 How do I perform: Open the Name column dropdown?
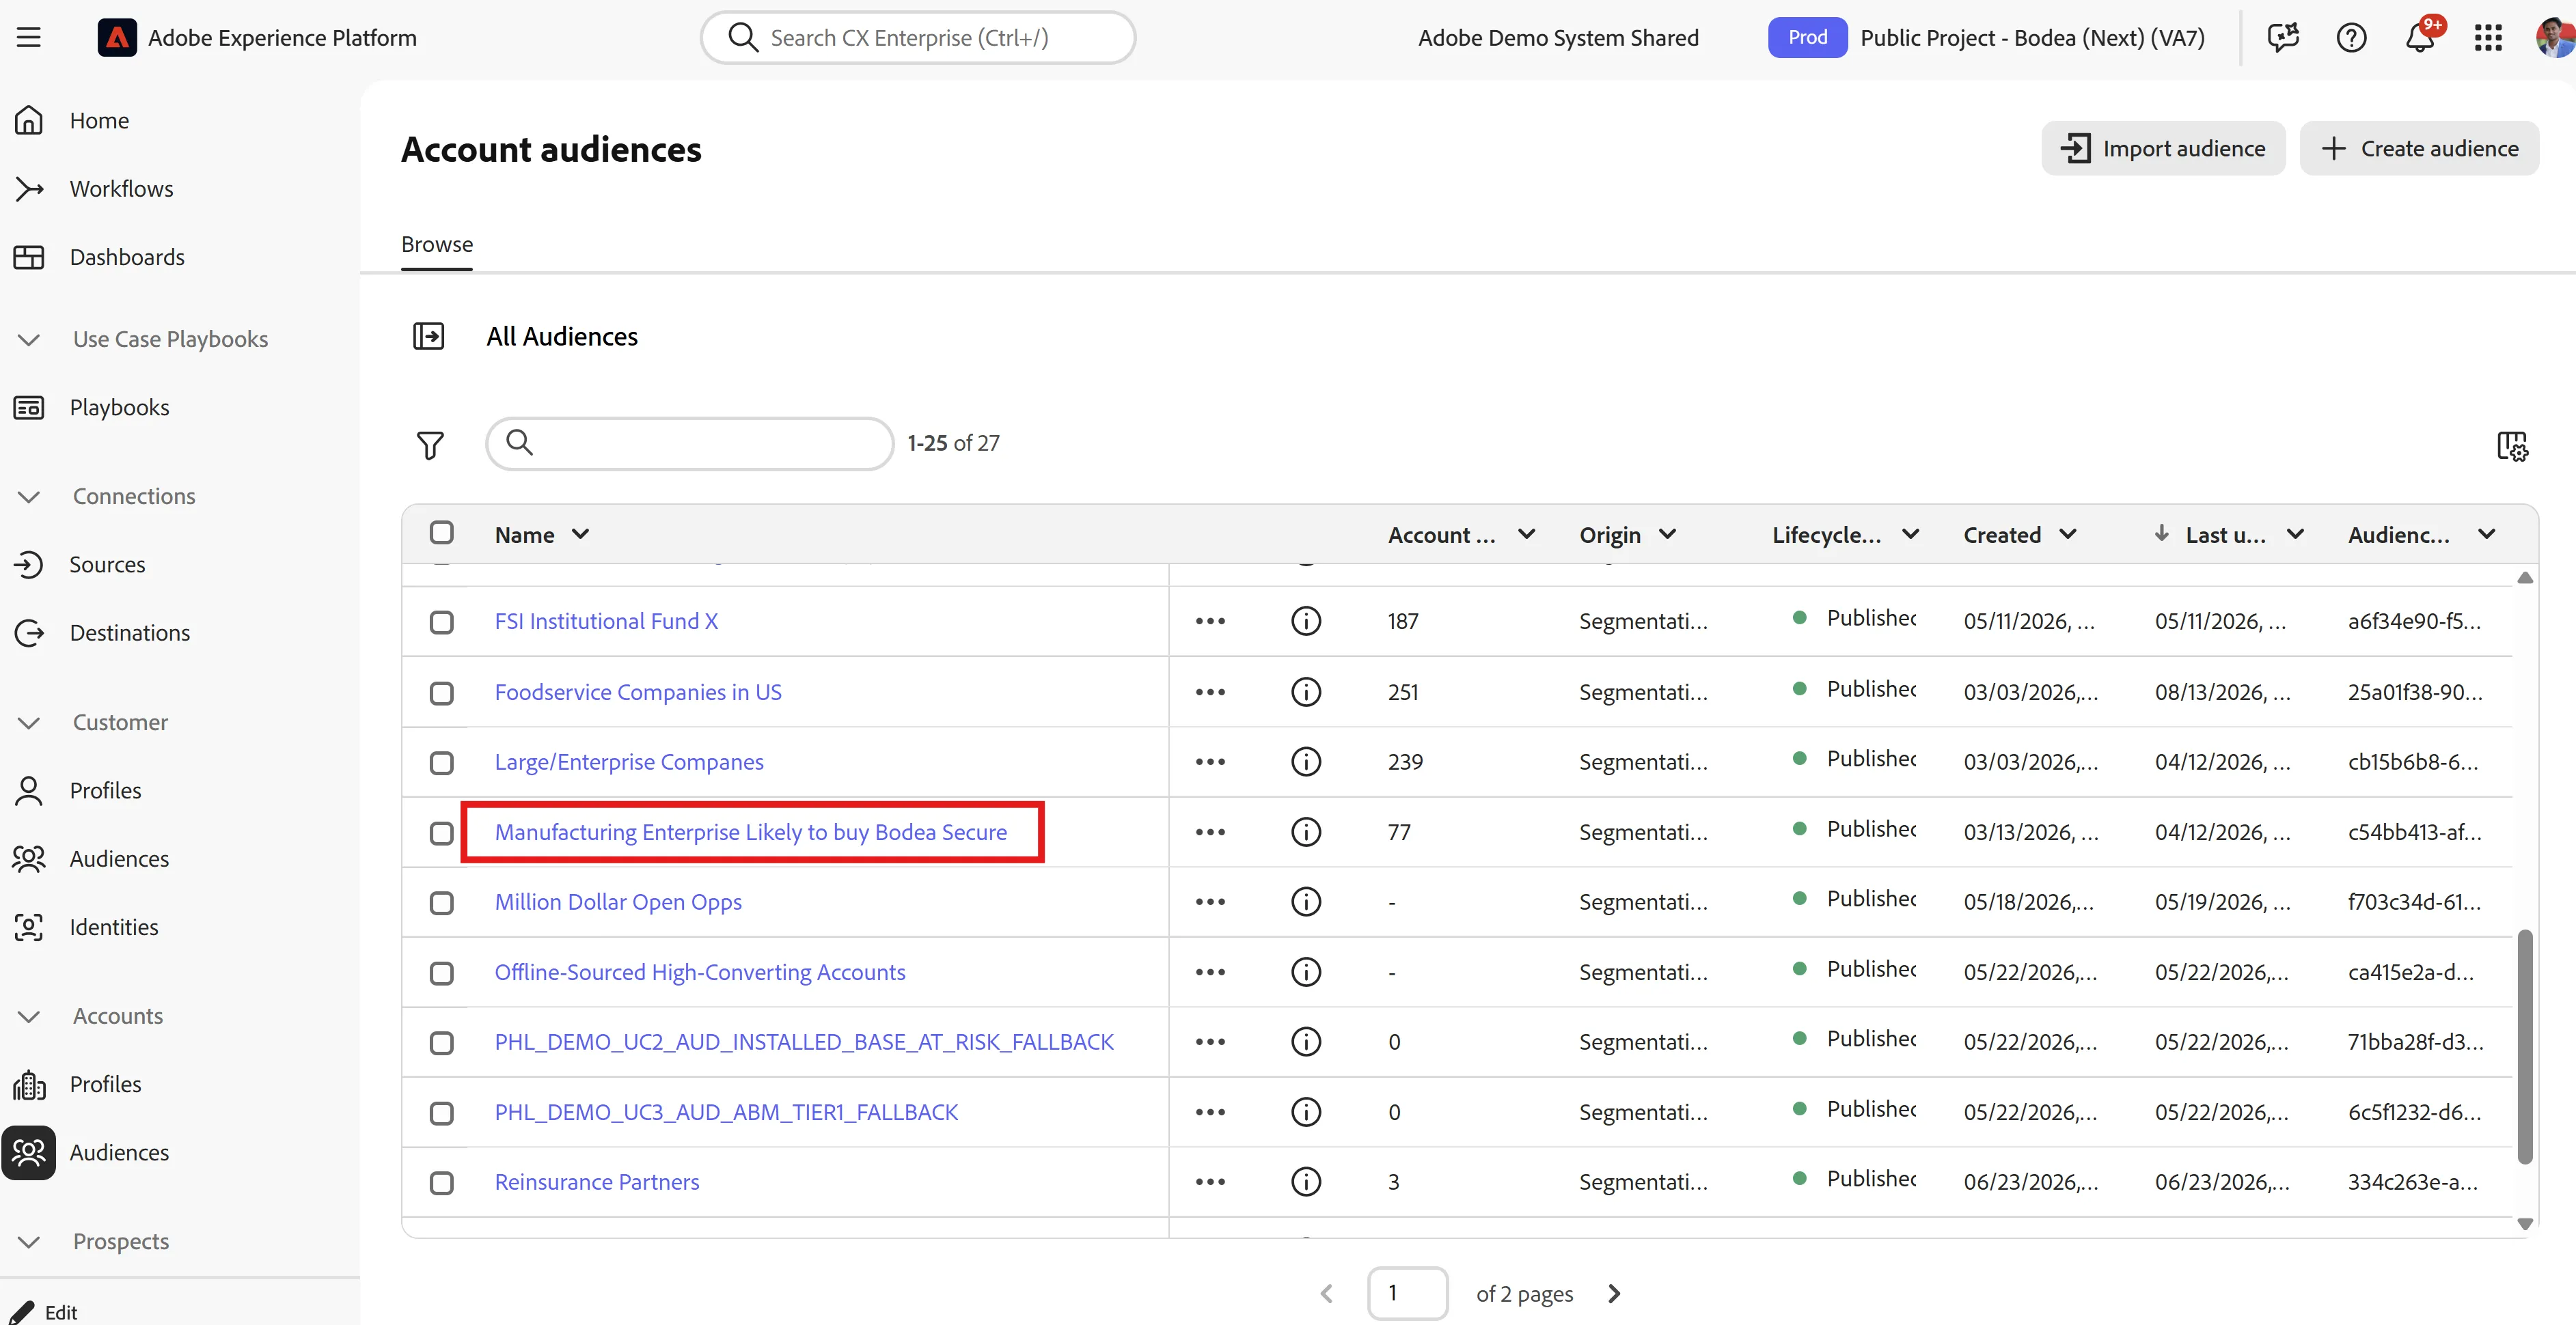[x=580, y=535]
